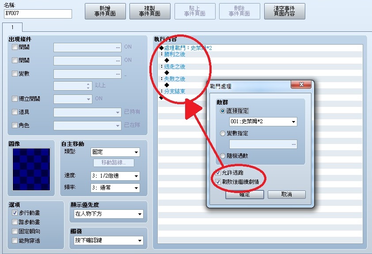Open the 變數 selector ellipsis field
372x254 pixels.
click(x=87, y=74)
